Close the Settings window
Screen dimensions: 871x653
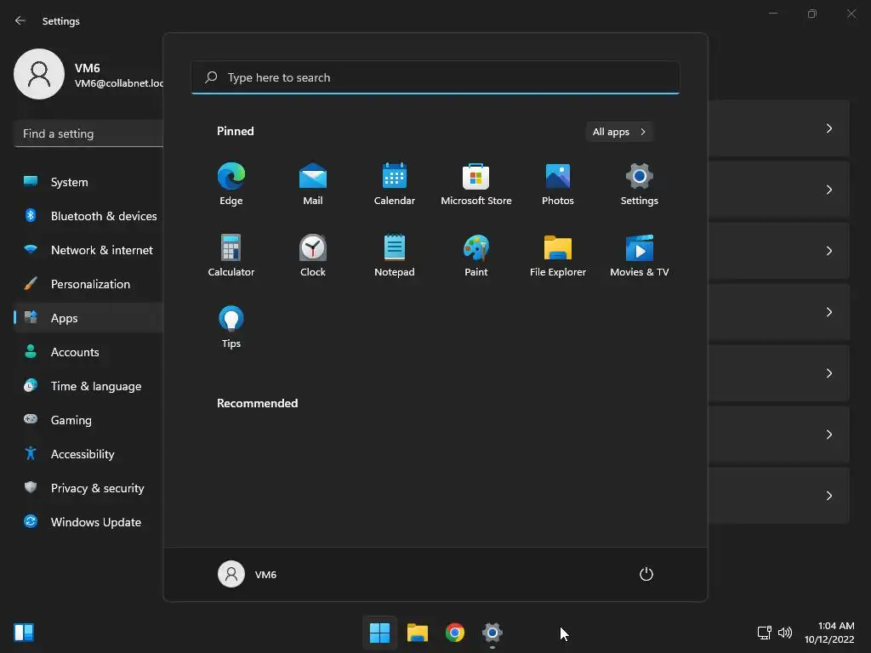(851, 14)
